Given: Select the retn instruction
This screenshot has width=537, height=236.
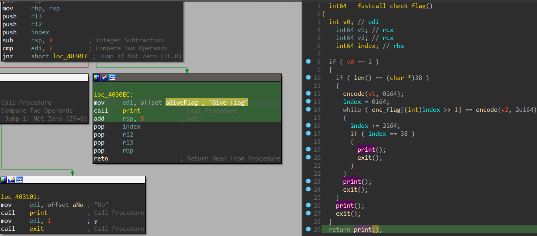Looking at the screenshot, I should pyautogui.click(x=101, y=159).
